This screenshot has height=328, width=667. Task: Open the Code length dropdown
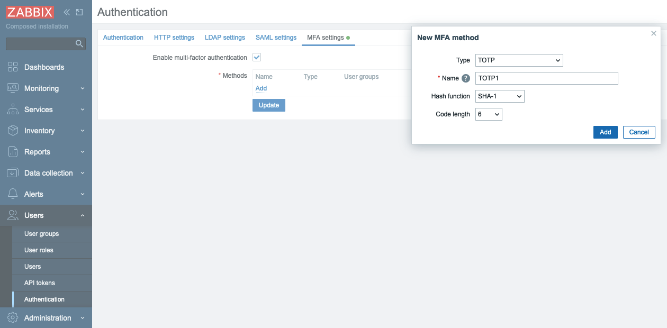[488, 114]
